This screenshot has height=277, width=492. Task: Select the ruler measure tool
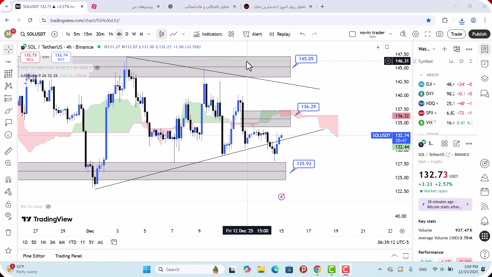click(8, 151)
